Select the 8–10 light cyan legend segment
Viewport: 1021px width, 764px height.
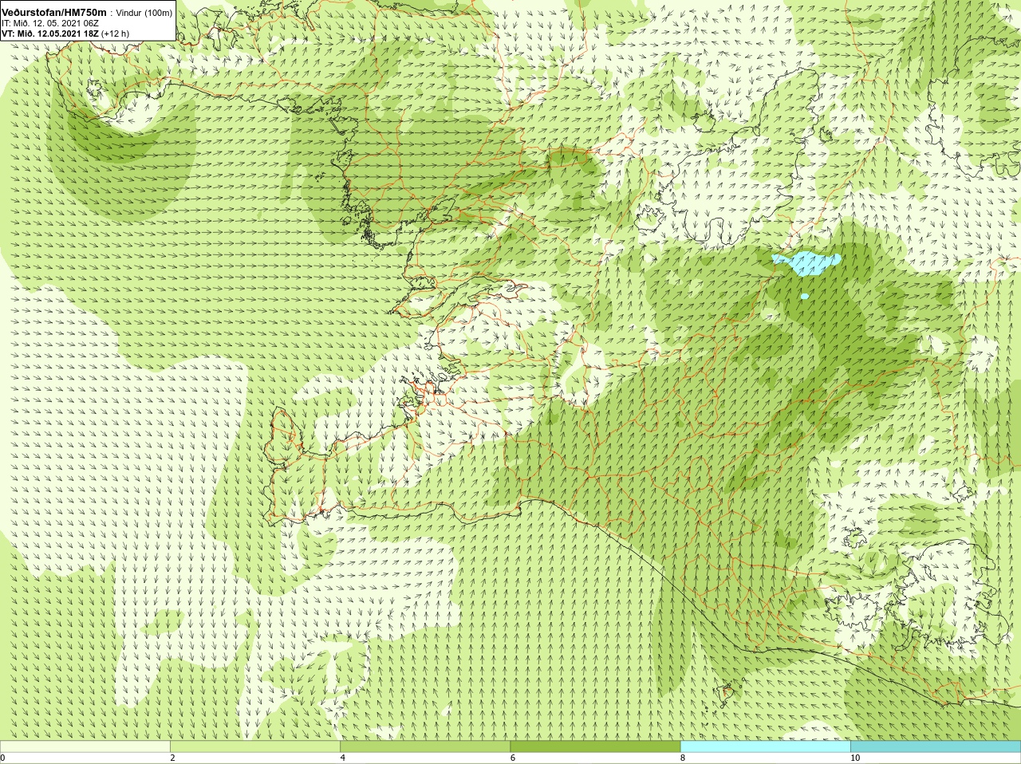pyautogui.click(x=766, y=746)
